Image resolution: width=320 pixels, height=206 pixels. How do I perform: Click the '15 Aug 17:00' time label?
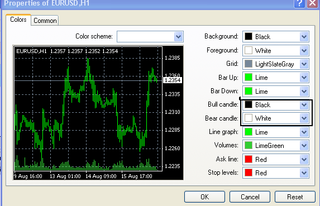pyautogui.click(x=137, y=176)
